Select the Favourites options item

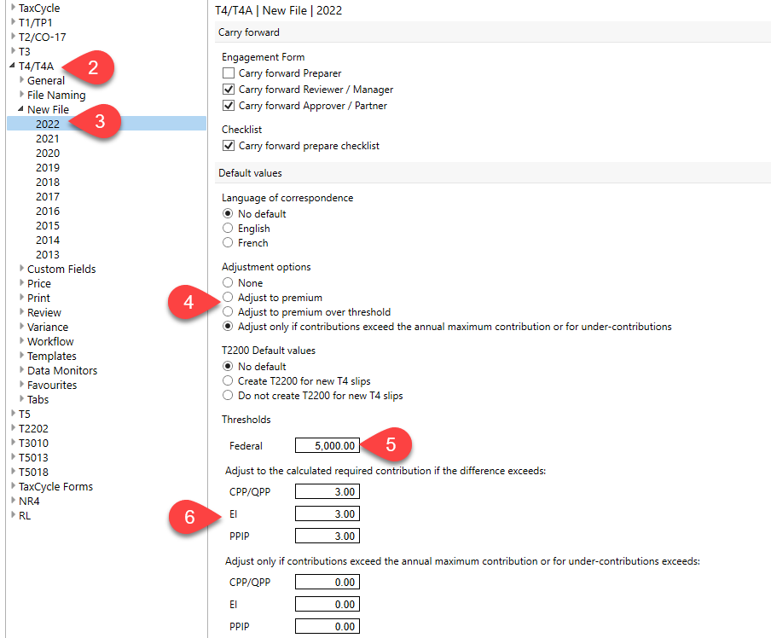pos(52,386)
